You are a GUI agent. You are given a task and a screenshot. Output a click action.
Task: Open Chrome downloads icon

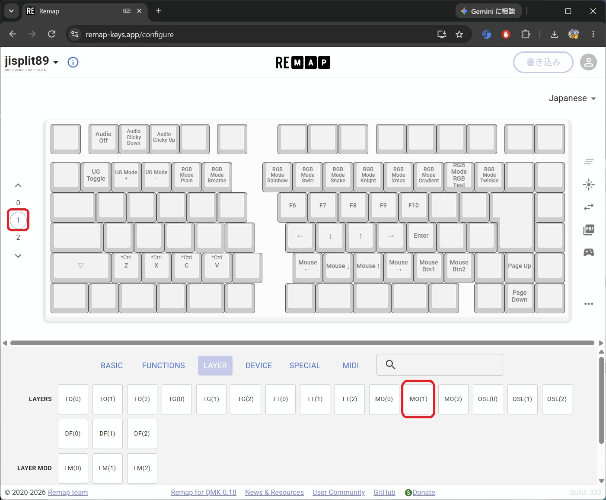click(554, 34)
